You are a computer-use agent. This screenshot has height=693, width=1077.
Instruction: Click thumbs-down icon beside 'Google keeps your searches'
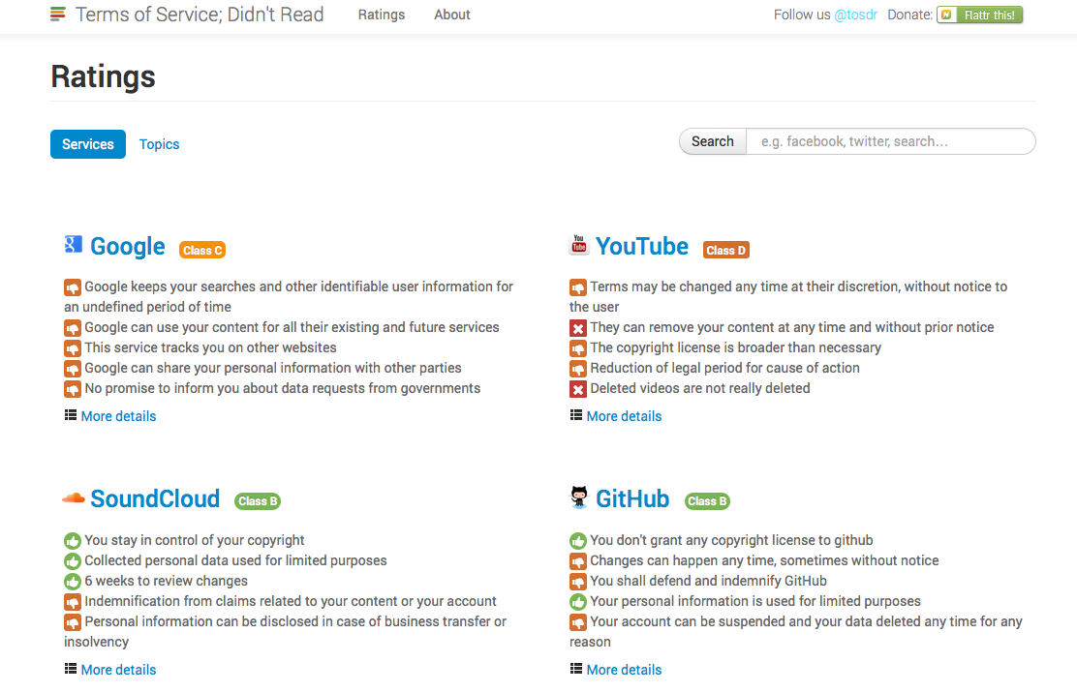[72, 287]
